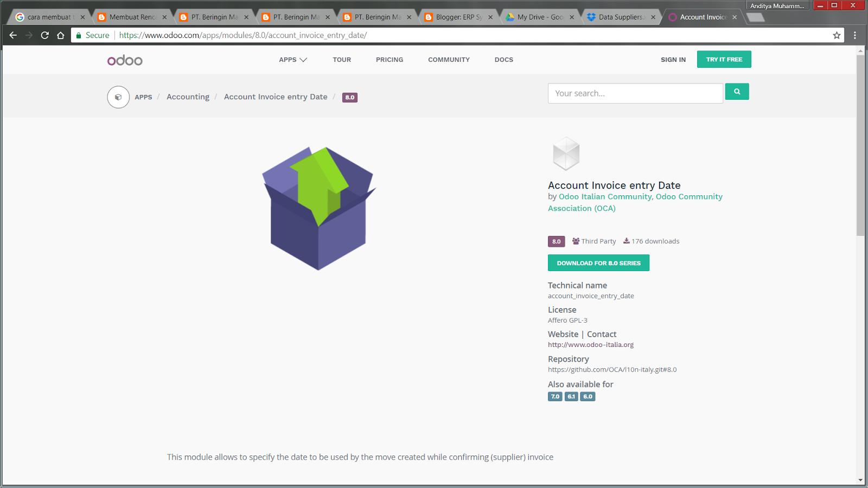Click the '176 downloads' text
This screenshot has width=868, height=488.
[x=655, y=241]
